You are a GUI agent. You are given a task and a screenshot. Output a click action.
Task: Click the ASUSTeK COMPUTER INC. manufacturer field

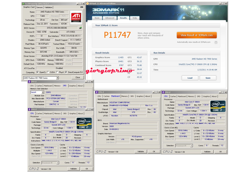[x=133, y=103]
